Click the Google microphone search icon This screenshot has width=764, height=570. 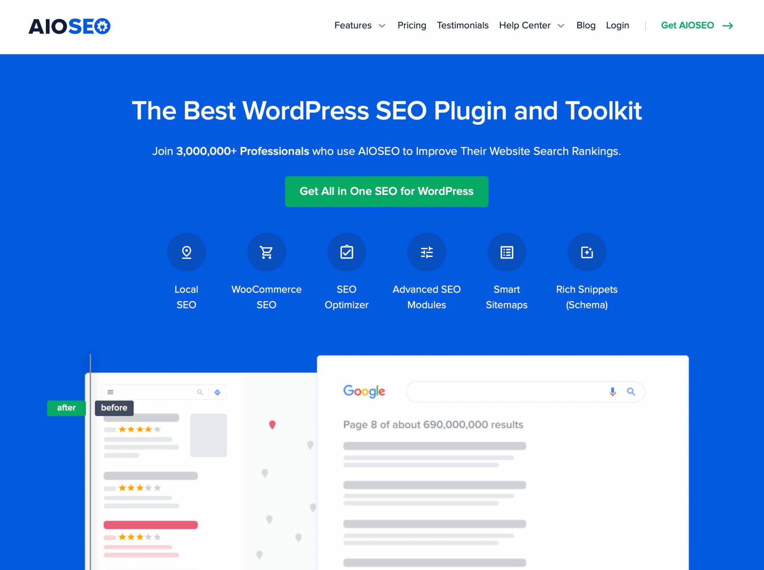[x=613, y=391]
